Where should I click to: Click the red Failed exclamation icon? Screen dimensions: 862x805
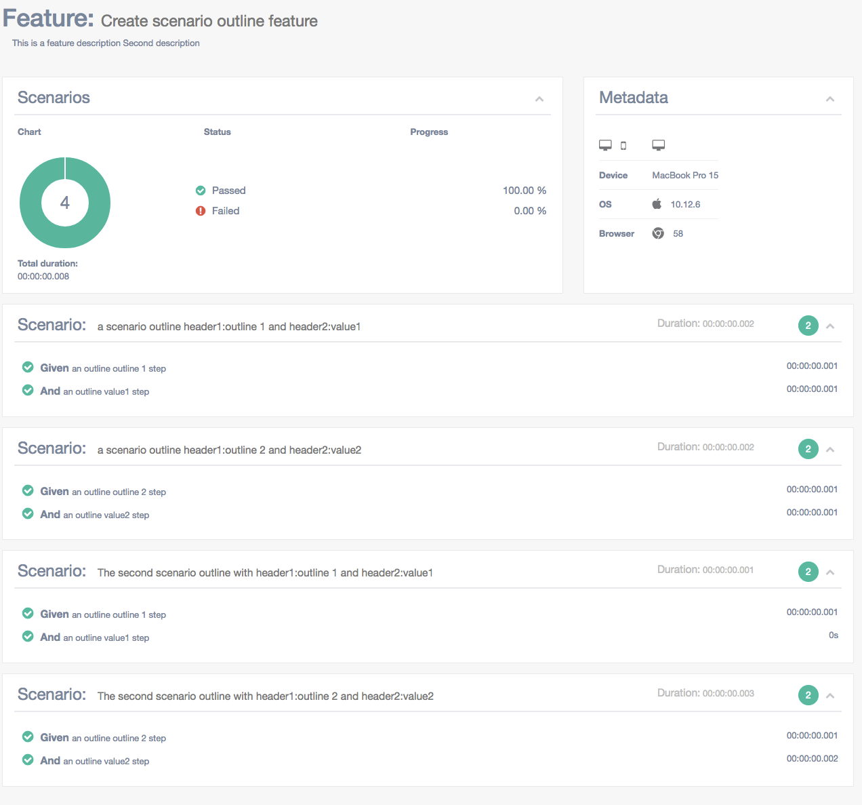pos(201,211)
